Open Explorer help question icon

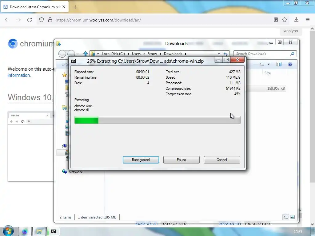(290, 64)
